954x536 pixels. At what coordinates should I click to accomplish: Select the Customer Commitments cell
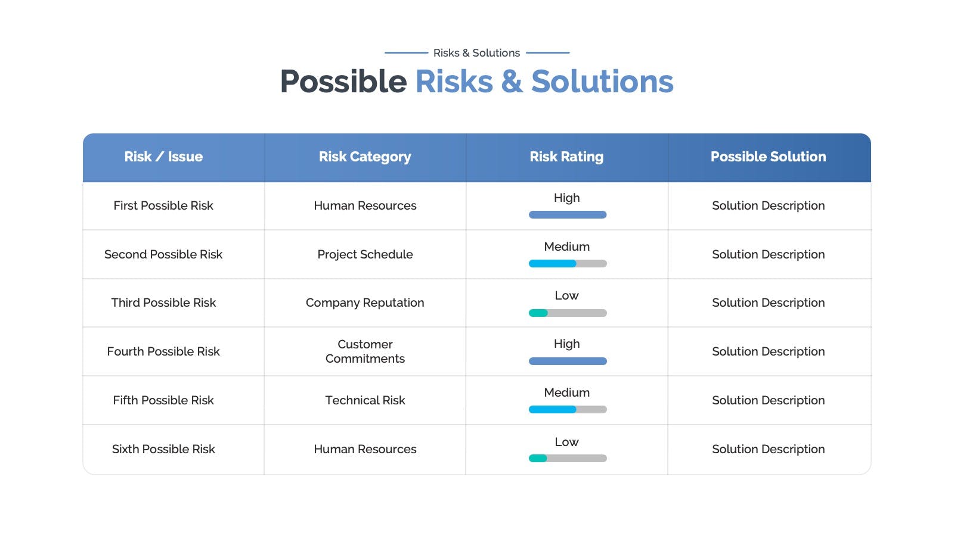tap(365, 351)
